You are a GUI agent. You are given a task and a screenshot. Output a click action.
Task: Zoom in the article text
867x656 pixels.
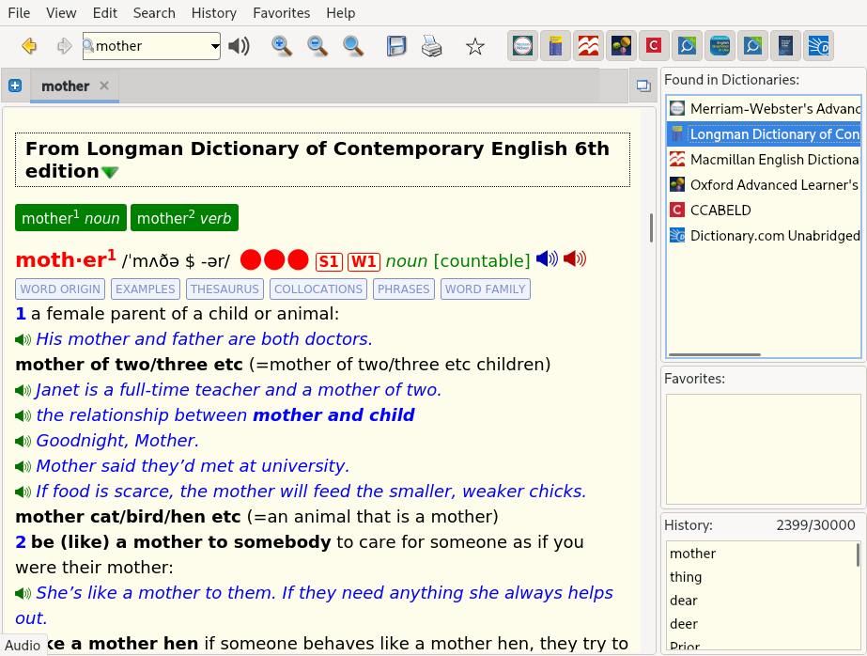click(x=282, y=46)
